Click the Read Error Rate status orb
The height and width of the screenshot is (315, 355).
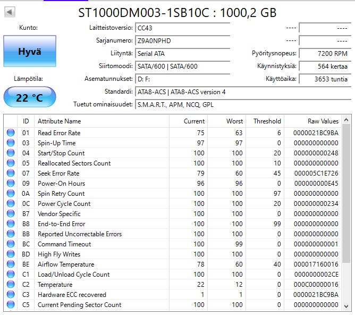[11, 133]
